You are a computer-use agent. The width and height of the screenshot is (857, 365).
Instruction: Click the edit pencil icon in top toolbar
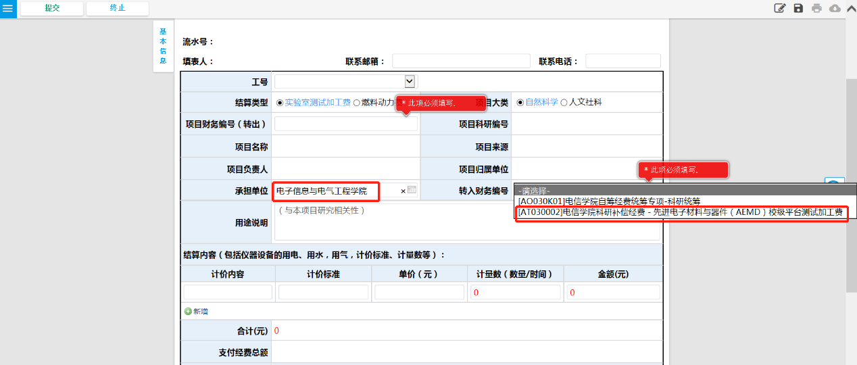pyautogui.click(x=780, y=8)
